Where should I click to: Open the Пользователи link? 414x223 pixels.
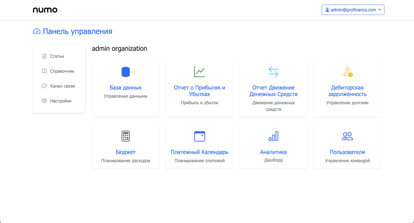[x=347, y=152]
